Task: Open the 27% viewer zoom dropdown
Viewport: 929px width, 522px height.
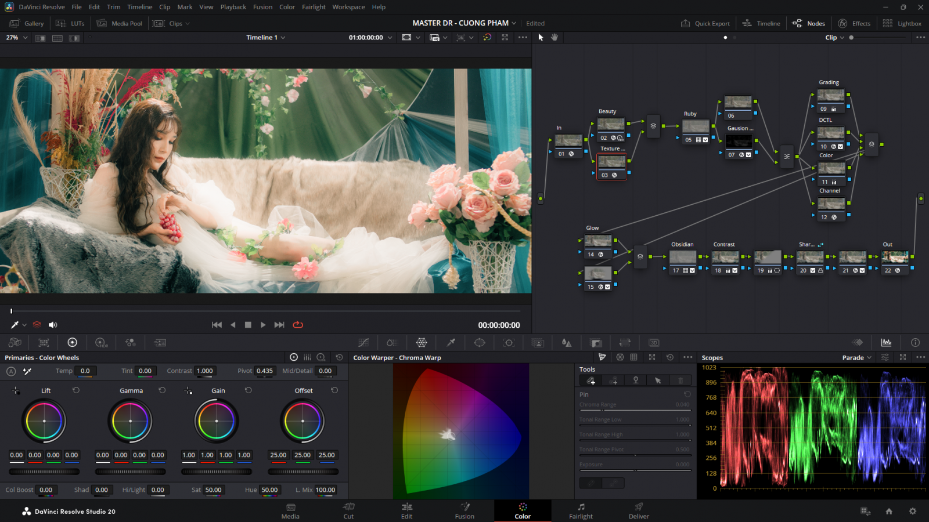Action: (x=17, y=37)
